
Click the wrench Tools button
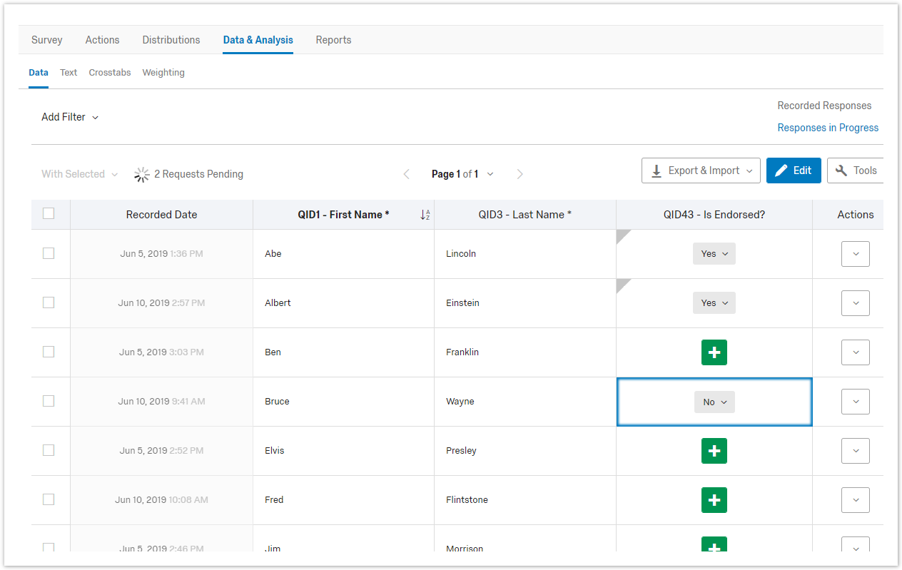click(x=856, y=171)
